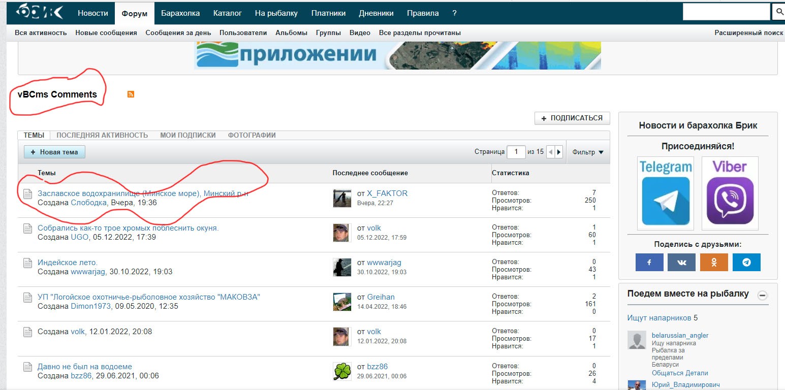This screenshot has height=390, width=785.
Task: Switch to the ТЕМЫ tab
Action: click(34, 135)
